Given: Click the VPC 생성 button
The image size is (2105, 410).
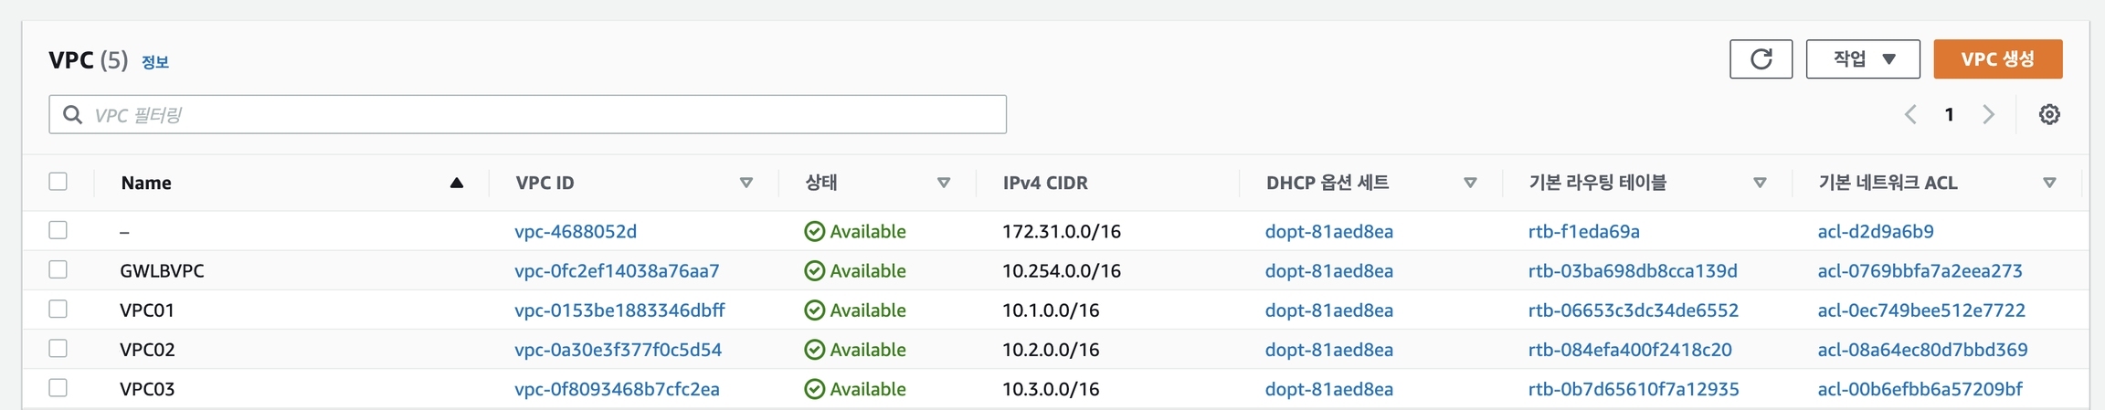Looking at the screenshot, I should 1997,59.
